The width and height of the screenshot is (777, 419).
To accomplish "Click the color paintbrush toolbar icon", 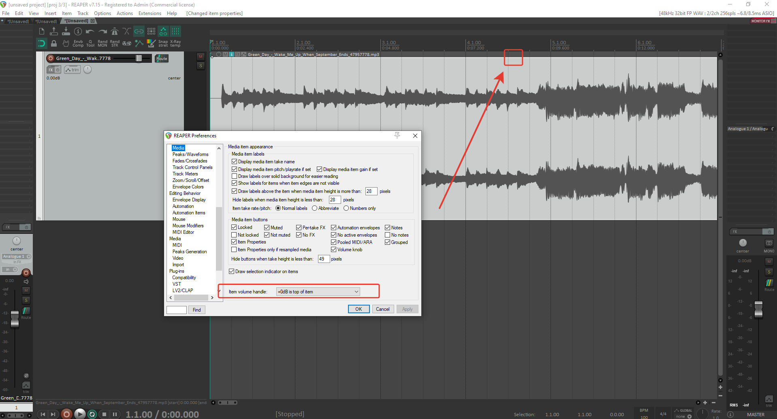I will tap(151, 43).
